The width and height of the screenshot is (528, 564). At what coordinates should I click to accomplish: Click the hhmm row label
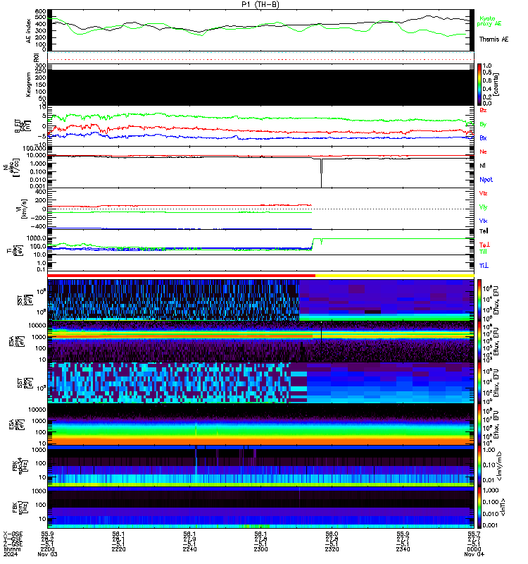pos(12,549)
